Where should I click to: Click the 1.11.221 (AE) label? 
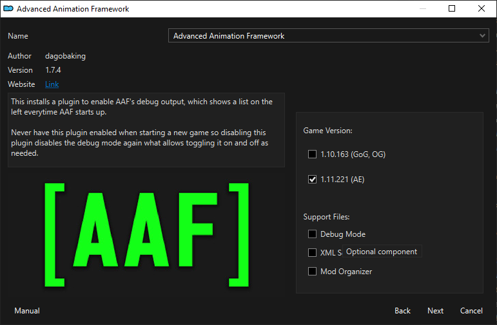coord(342,180)
